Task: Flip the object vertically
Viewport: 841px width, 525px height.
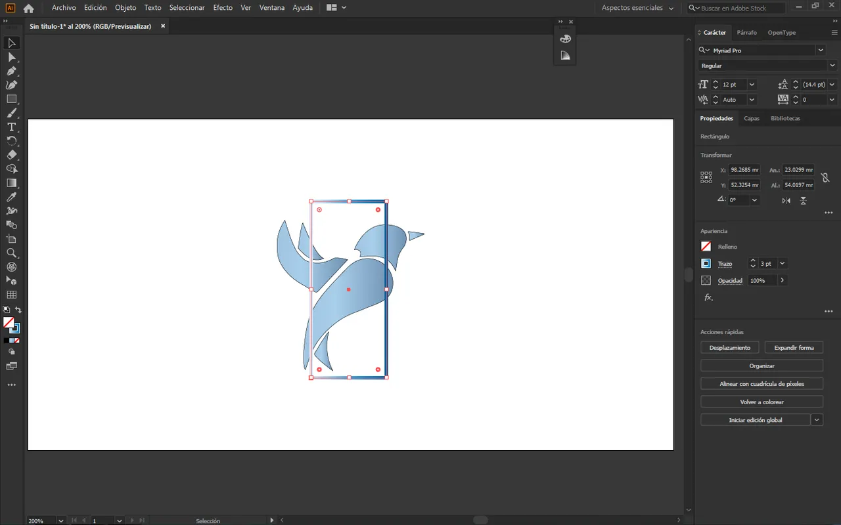Action: click(803, 201)
